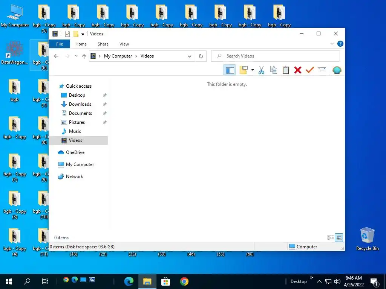This screenshot has height=289, width=386.
Task: Click My Computer in the address path
Action: 118,56
